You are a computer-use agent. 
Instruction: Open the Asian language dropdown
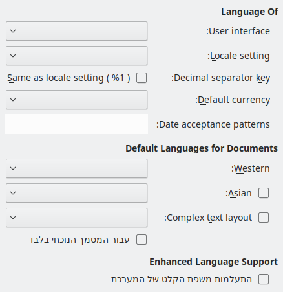[76, 193]
